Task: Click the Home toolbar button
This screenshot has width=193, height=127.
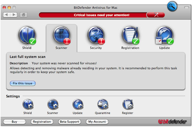Action: click(24, 15)
